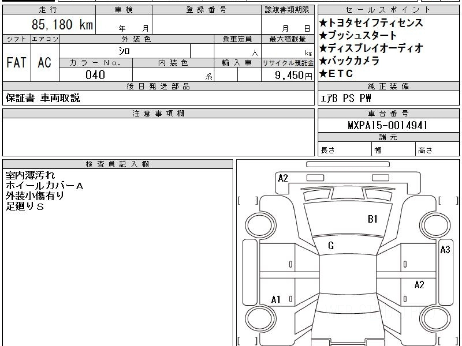
Task: Select the FAT shift value
Action: (17, 62)
